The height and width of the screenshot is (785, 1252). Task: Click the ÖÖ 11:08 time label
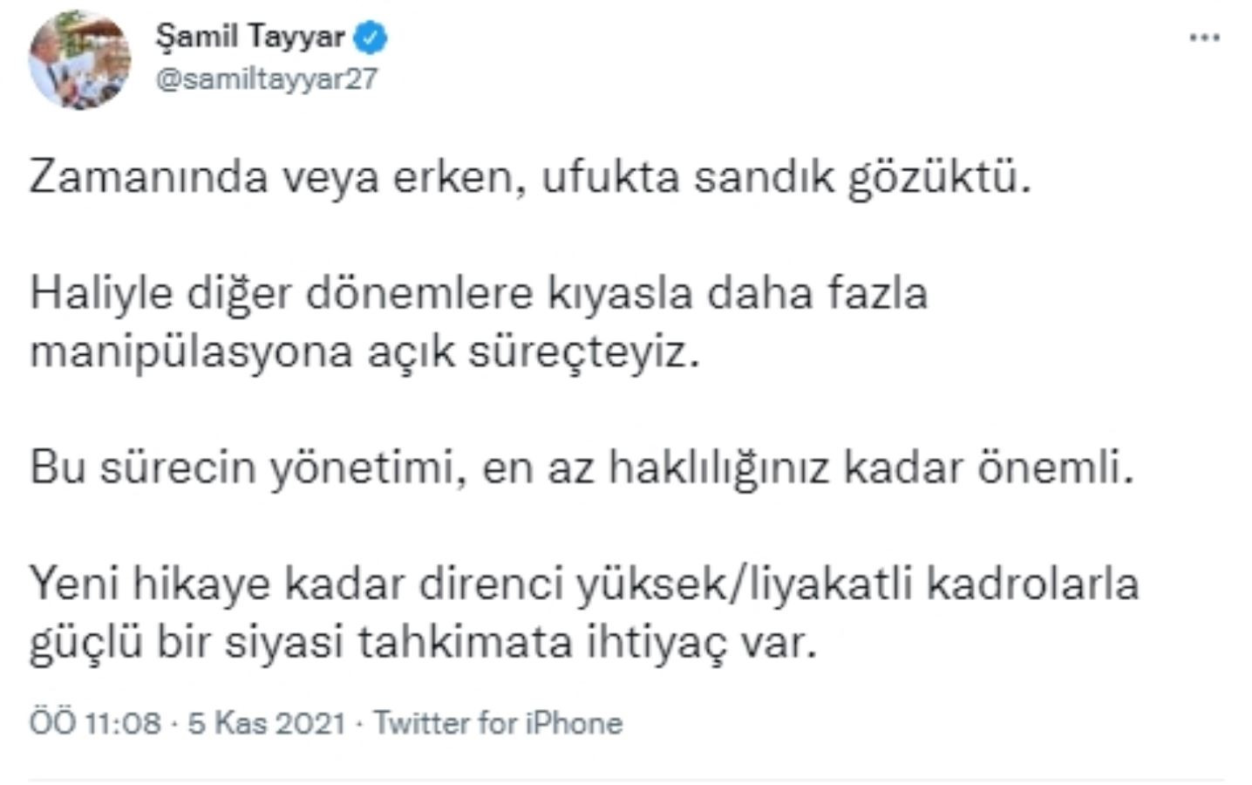pos(96,722)
